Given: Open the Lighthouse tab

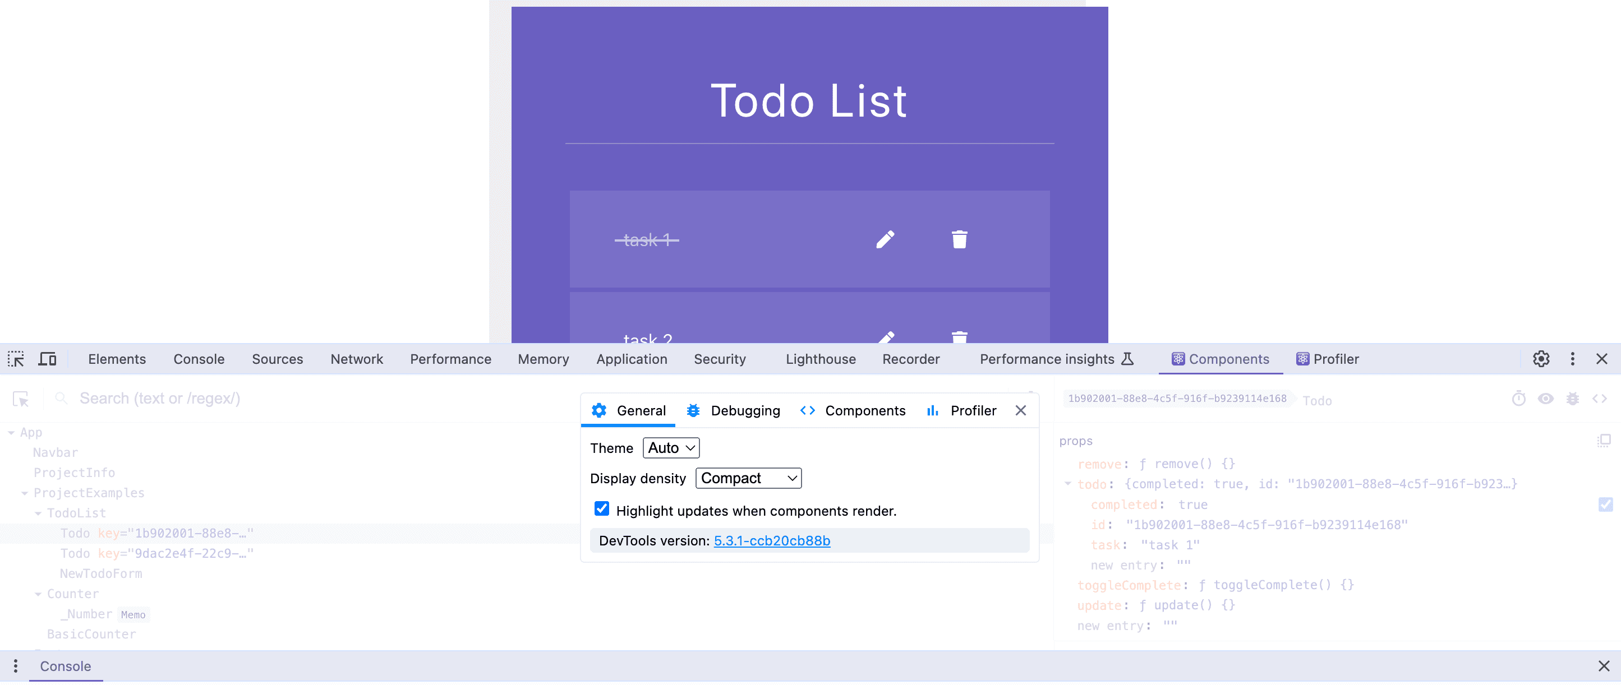Looking at the screenshot, I should pyautogui.click(x=821, y=359).
